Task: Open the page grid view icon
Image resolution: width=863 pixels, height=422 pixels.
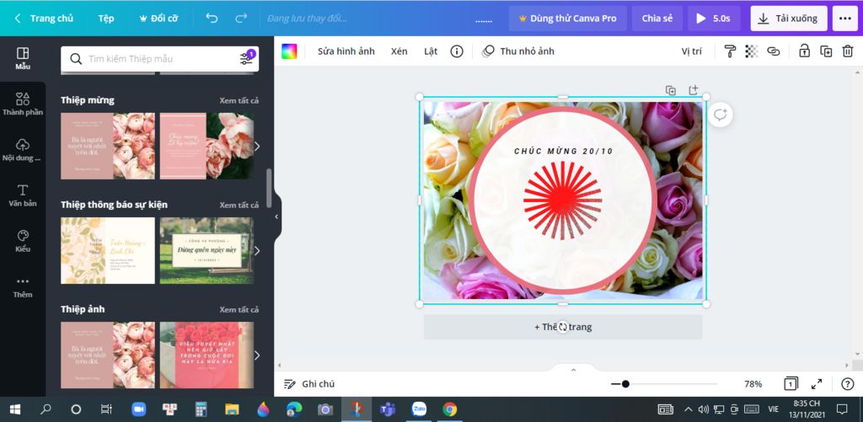Action: point(791,384)
